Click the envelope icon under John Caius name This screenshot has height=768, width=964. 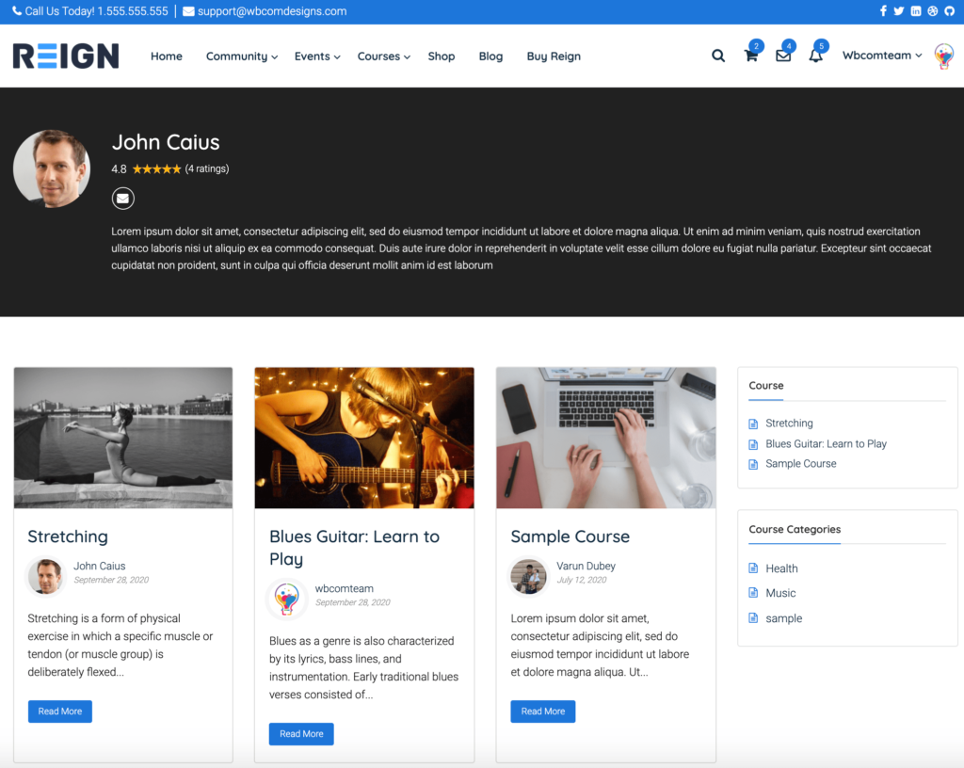coord(122,198)
